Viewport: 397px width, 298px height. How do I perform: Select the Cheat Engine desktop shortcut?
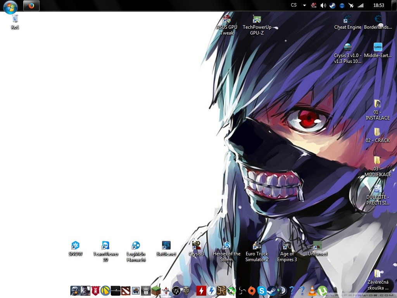(x=348, y=22)
